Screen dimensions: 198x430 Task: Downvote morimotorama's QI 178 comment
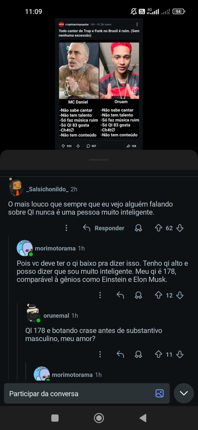click(x=180, y=295)
